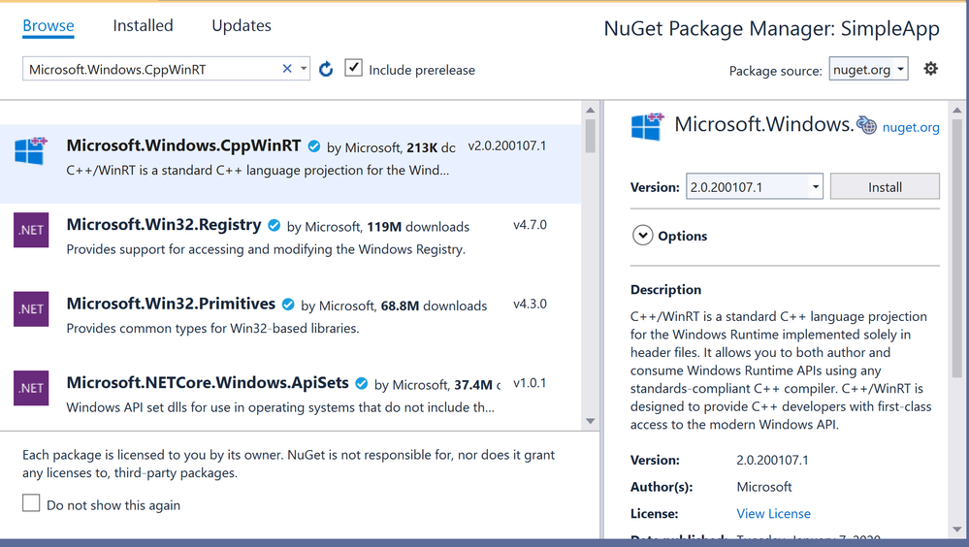Image resolution: width=969 pixels, height=547 pixels.
Task: Click package list scrollbar down arrow
Action: click(x=590, y=421)
